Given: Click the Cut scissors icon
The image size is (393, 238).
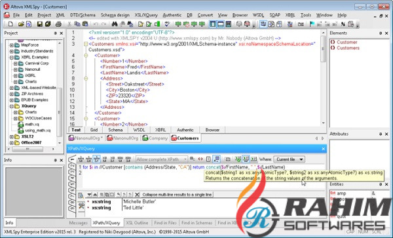Looking at the screenshot, I should click(69, 24).
